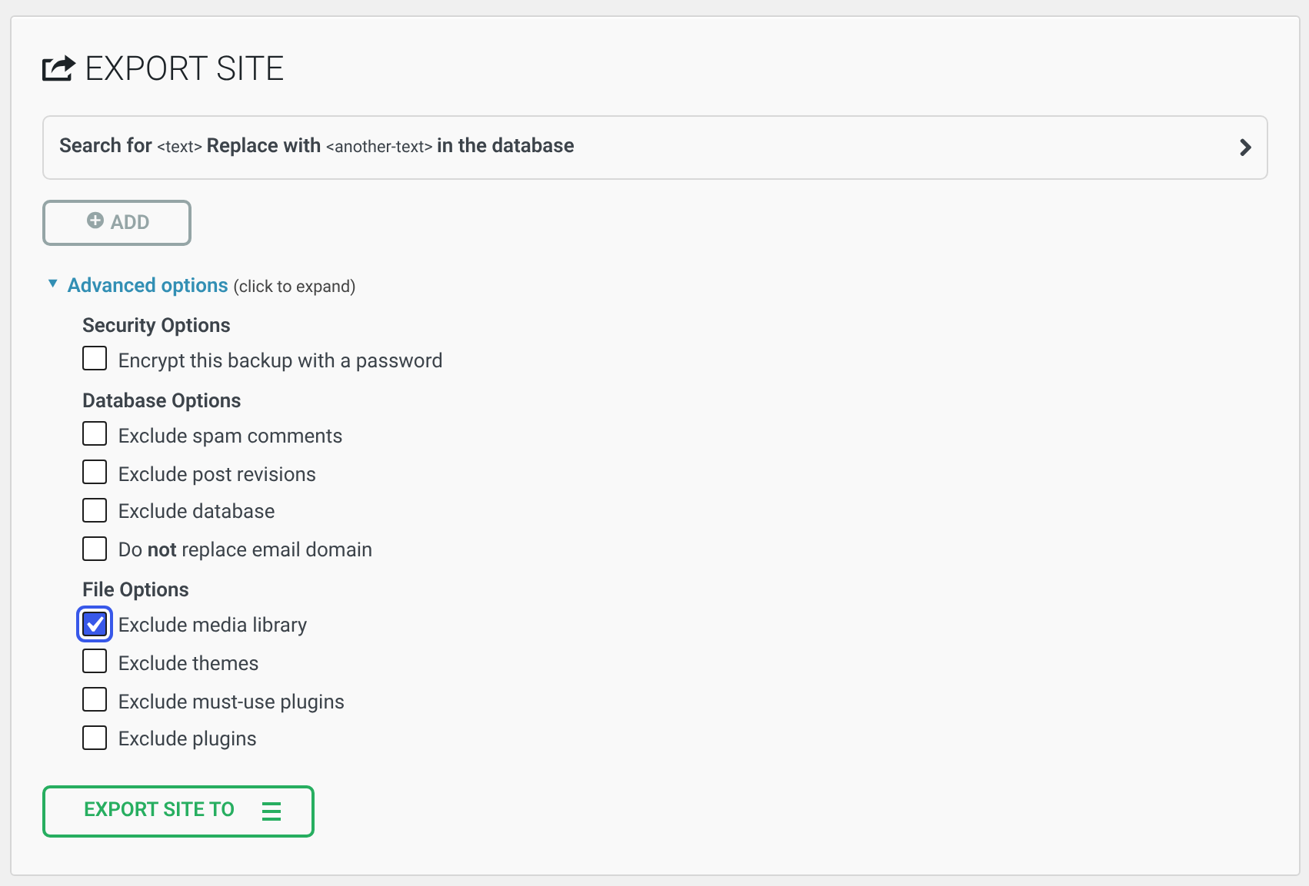
Task: Click the (click to expand) hint text
Action: 295,287
